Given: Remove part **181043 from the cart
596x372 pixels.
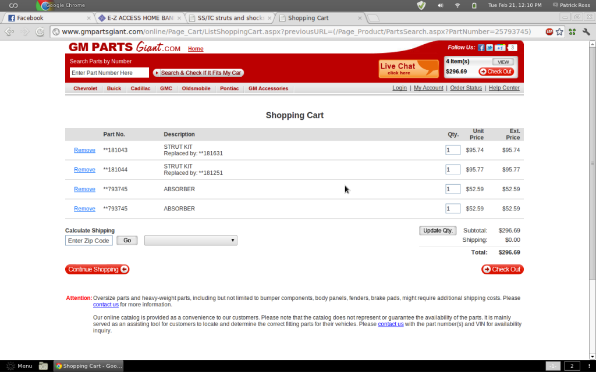Looking at the screenshot, I should 84,150.
